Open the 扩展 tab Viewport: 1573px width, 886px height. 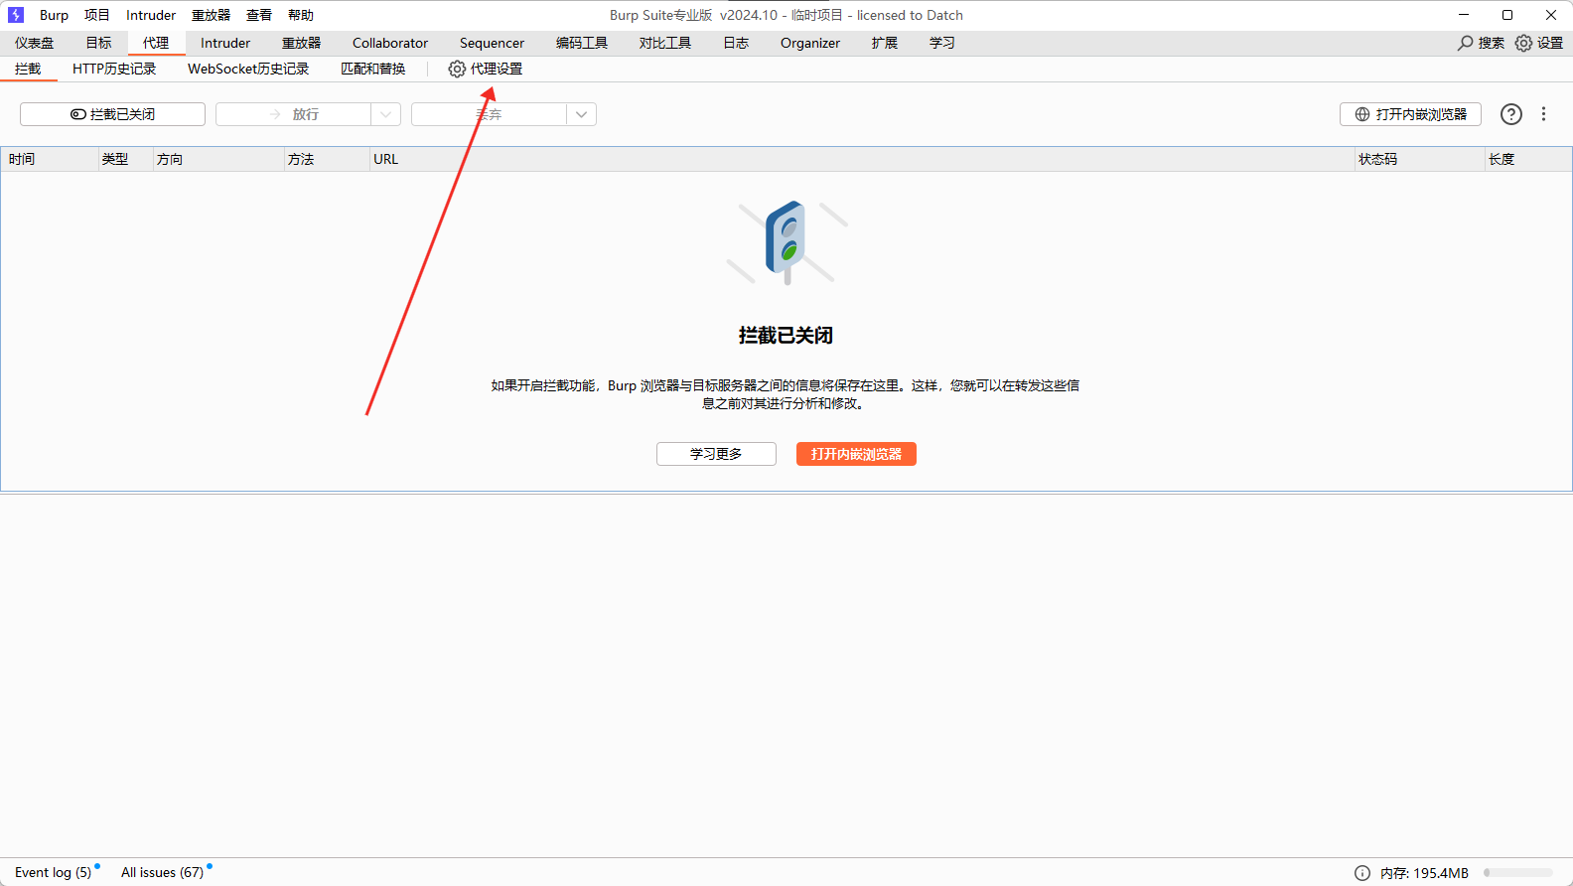click(x=885, y=43)
